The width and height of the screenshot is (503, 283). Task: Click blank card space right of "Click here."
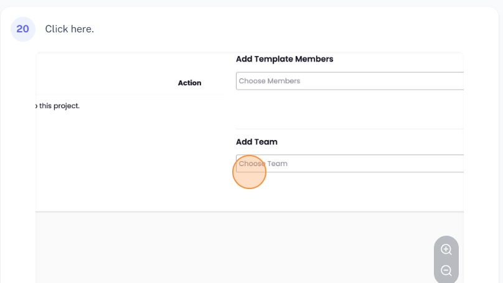280,29
